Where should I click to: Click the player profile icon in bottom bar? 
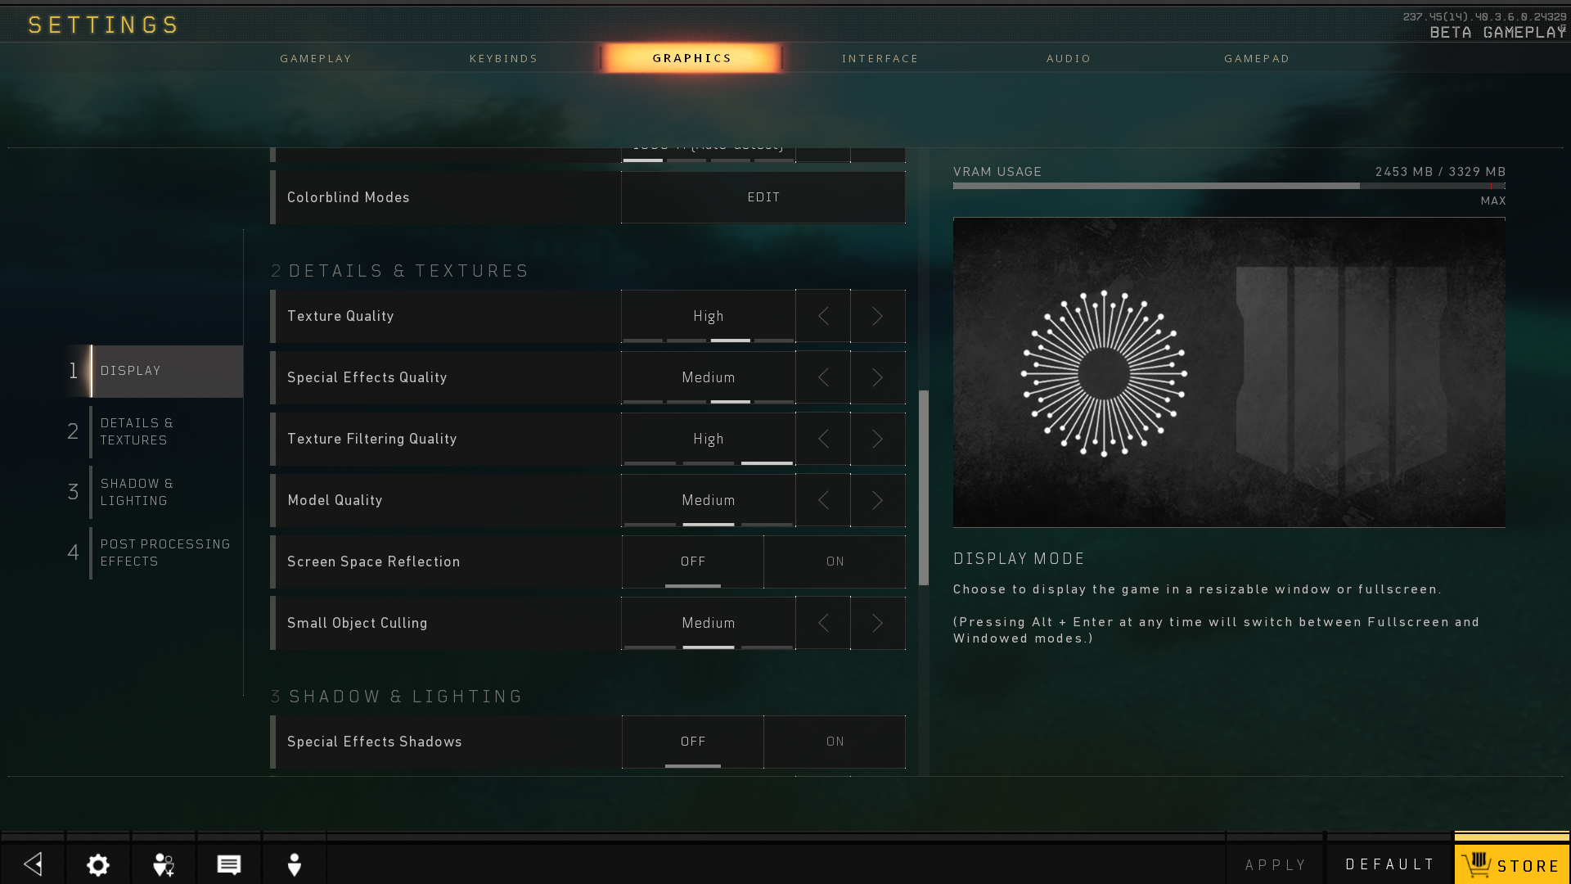click(295, 864)
